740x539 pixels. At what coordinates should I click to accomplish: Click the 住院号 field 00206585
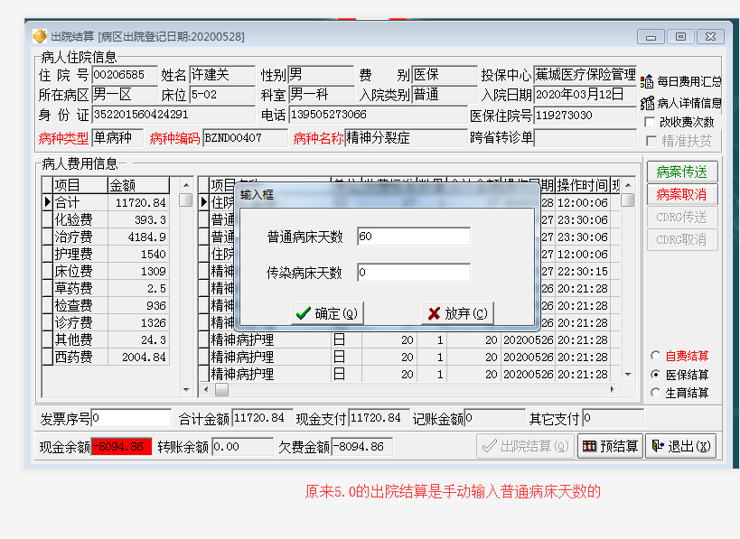point(125,75)
